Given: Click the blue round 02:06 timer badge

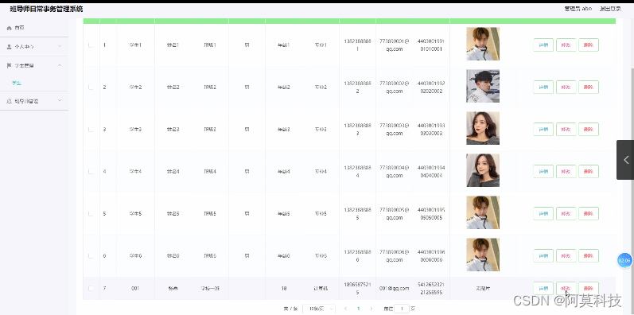Looking at the screenshot, I should (624, 260).
